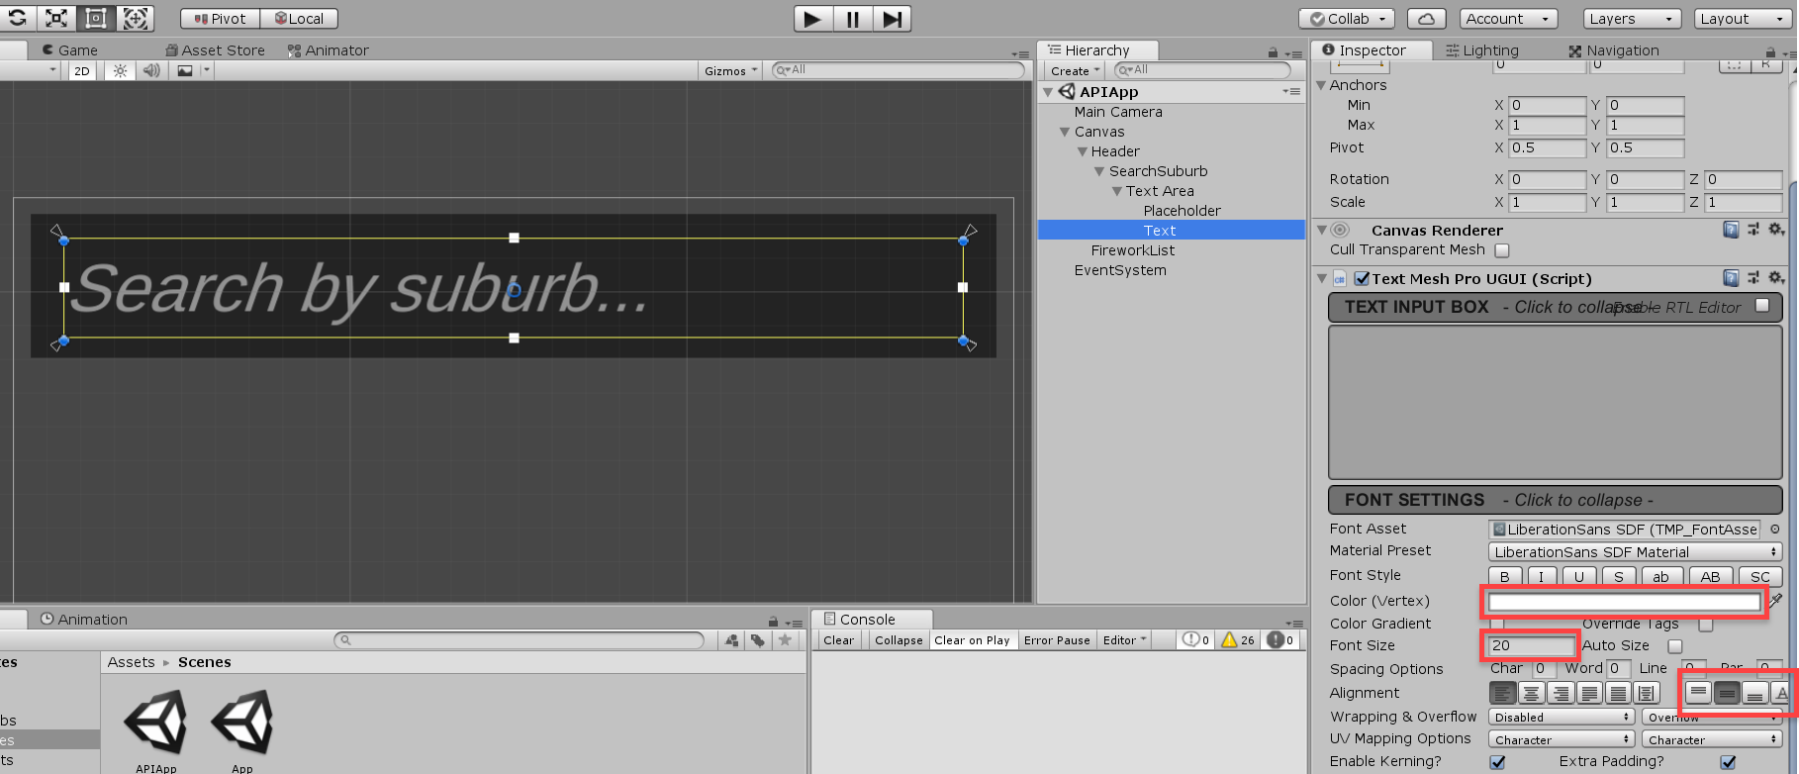Toggle Clear on Play in Console
1799x774 pixels.
pos(972,640)
